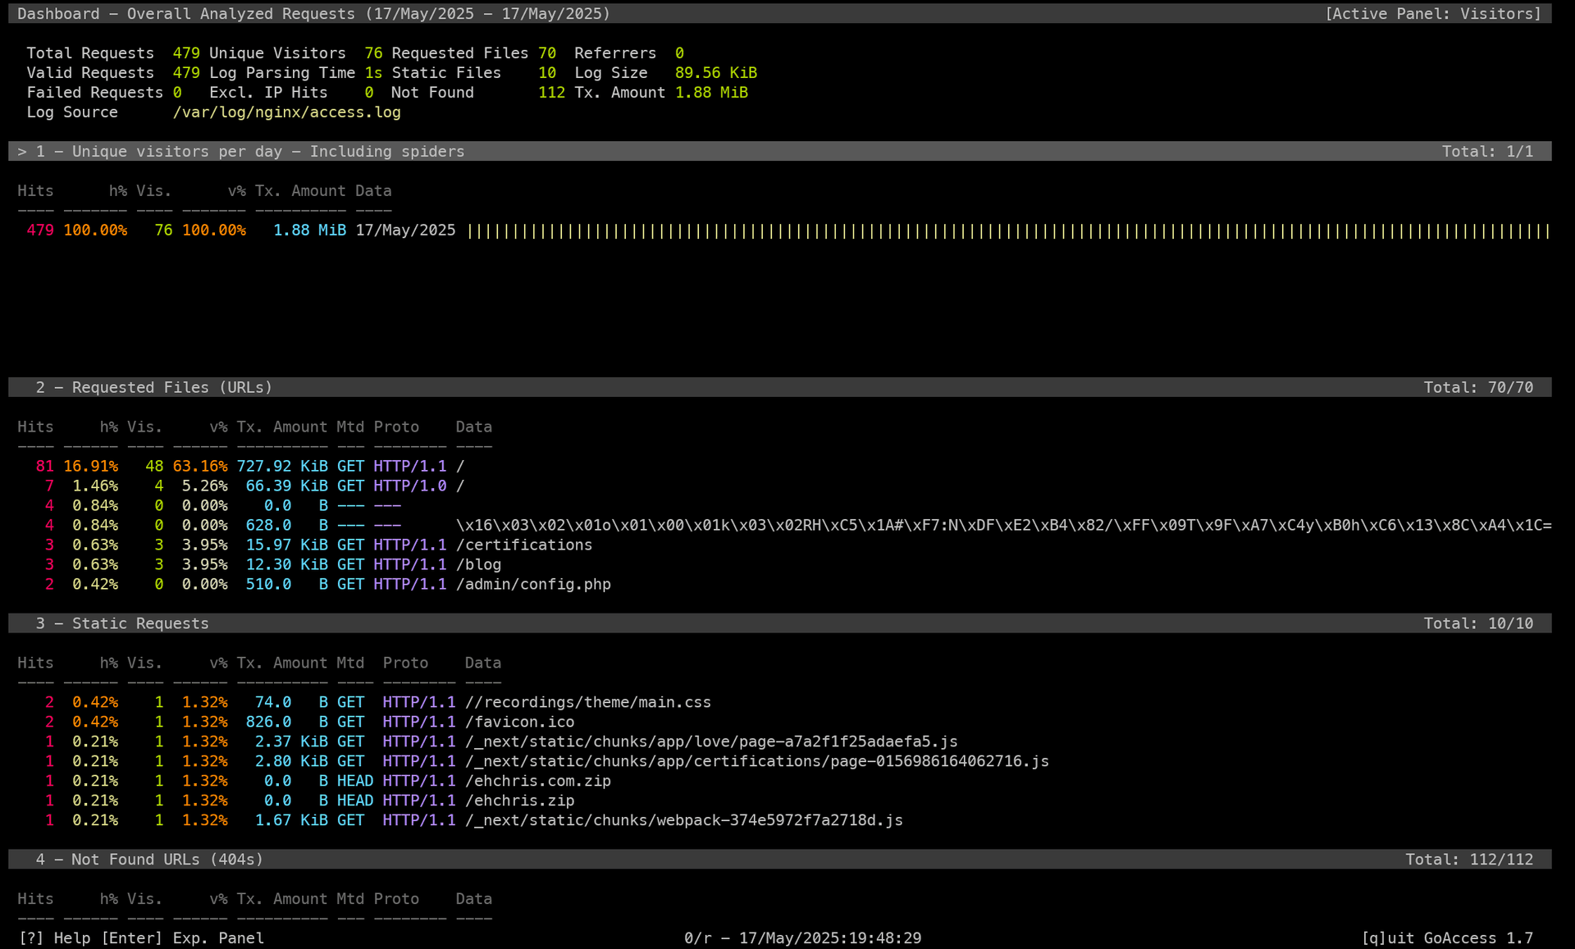Click the Requested Files 70 value
The width and height of the screenshot is (1575, 949).
547,53
